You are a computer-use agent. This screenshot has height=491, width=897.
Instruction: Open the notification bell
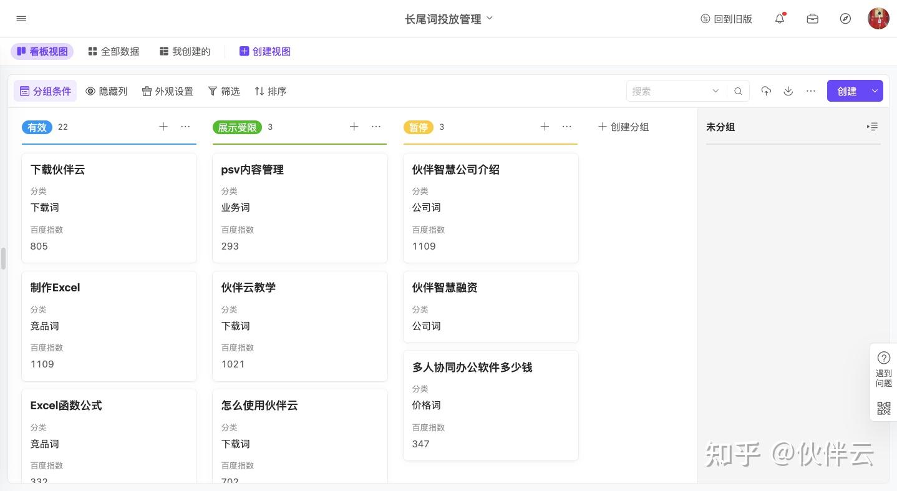click(x=780, y=19)
